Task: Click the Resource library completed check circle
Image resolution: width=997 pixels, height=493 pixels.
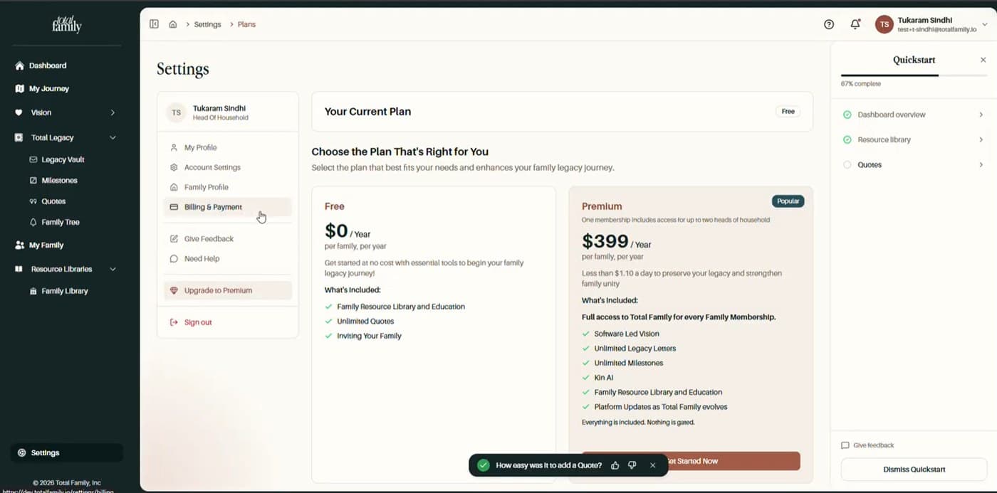Action: click(847, 140)
